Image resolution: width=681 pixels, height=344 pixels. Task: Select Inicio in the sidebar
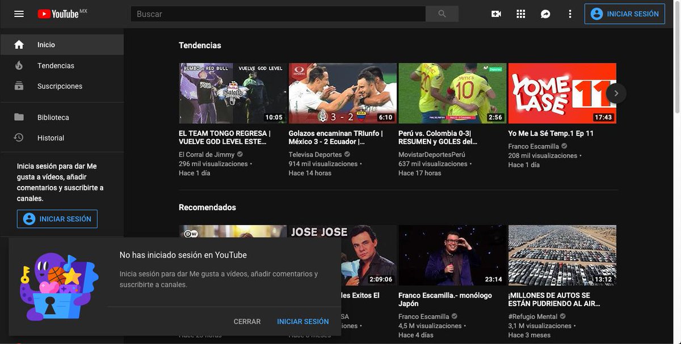click(x=62, y=45)
